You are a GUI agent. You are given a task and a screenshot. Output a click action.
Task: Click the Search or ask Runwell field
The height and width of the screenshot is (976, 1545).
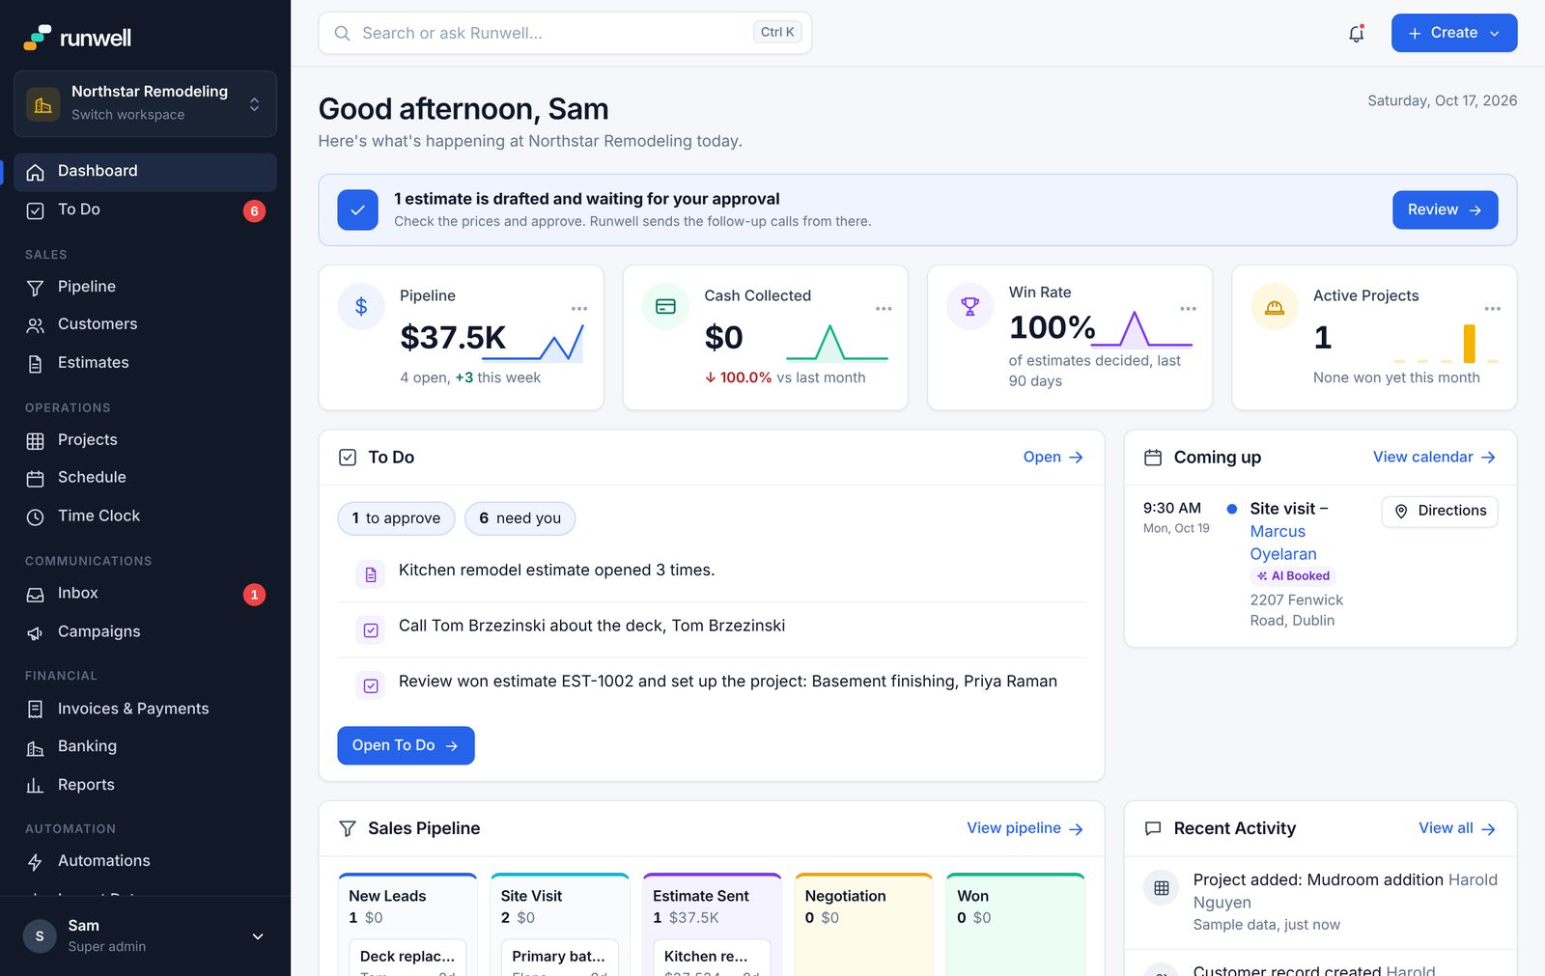click(565, 33)
